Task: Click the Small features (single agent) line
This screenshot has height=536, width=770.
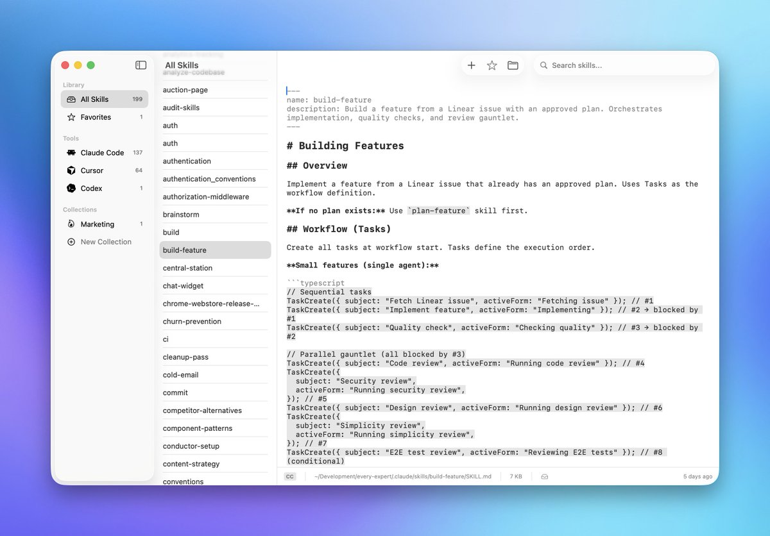Action: click(363, 265)
